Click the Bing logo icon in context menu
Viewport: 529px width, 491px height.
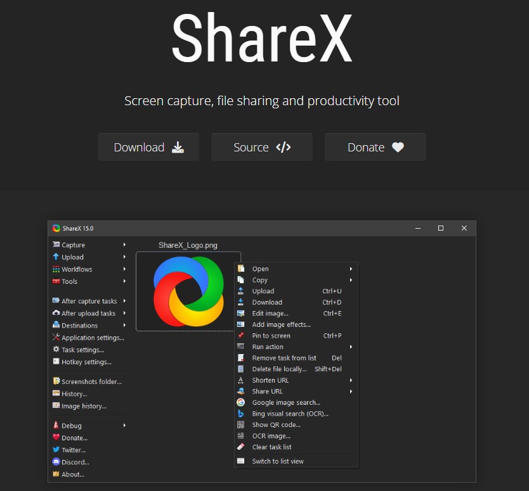[x=240, y=413]
